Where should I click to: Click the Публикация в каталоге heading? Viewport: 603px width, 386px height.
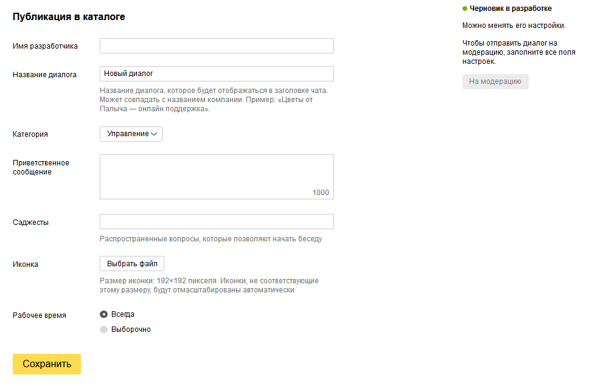[69, 17]
